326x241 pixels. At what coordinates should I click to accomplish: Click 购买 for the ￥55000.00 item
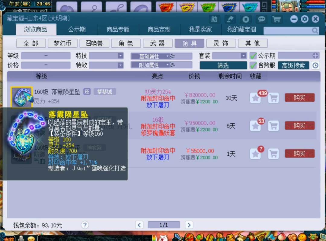tap(300, 154)
